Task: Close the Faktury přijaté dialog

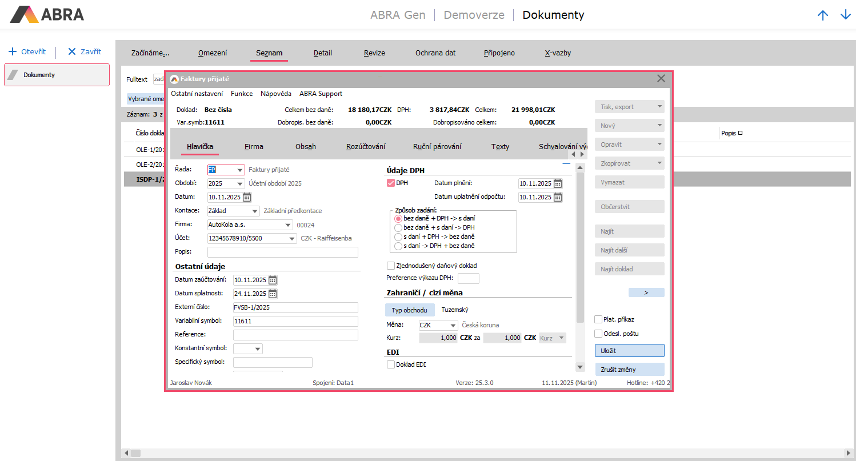Action: (x=661, y=79)
